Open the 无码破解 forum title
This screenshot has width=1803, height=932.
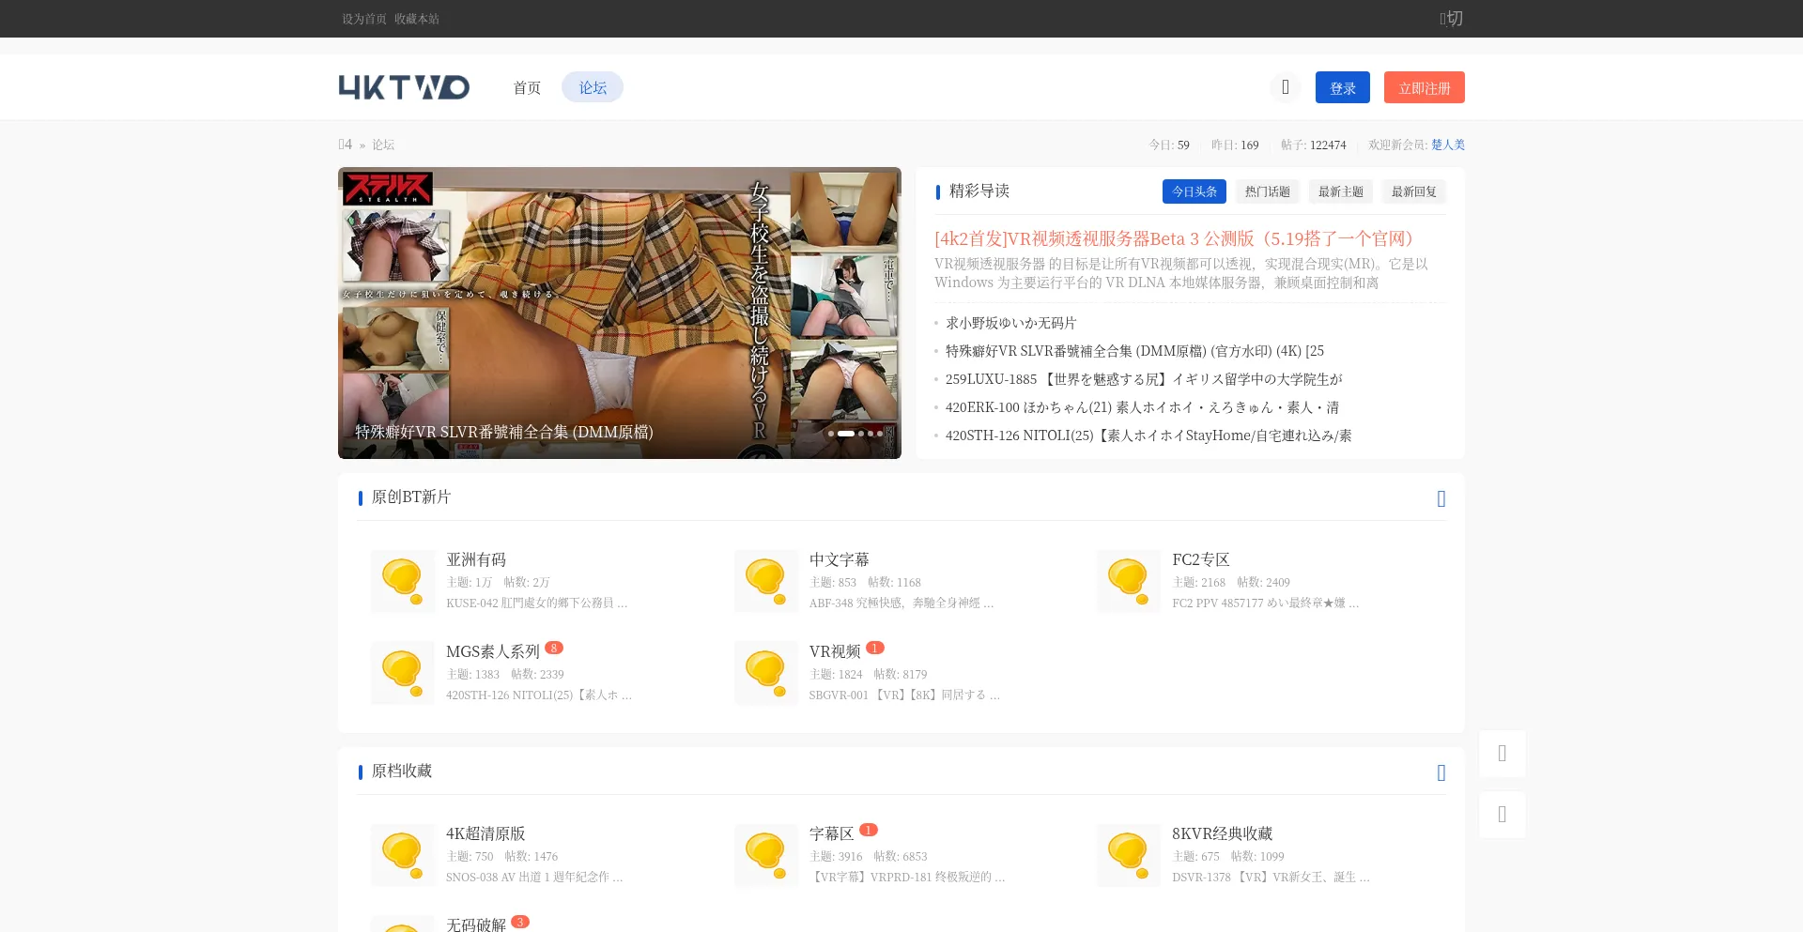coord(476,924)
